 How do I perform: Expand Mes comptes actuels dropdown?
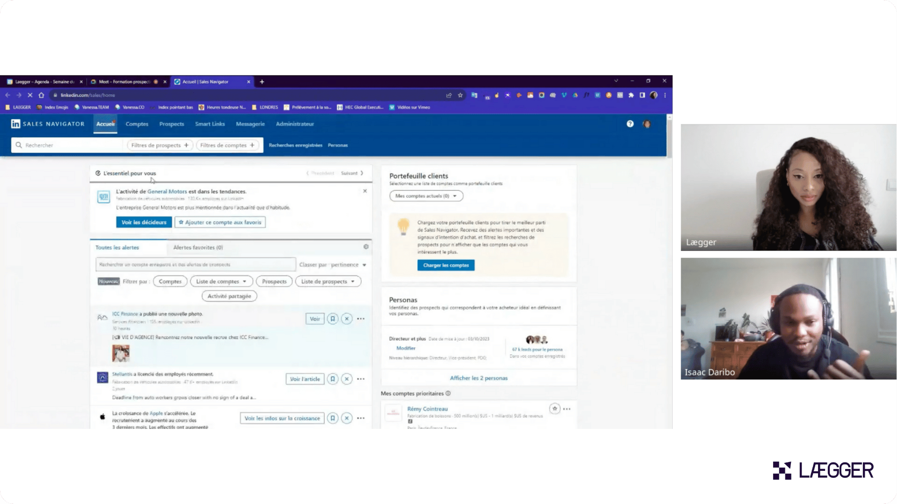(x=426, y=196)
